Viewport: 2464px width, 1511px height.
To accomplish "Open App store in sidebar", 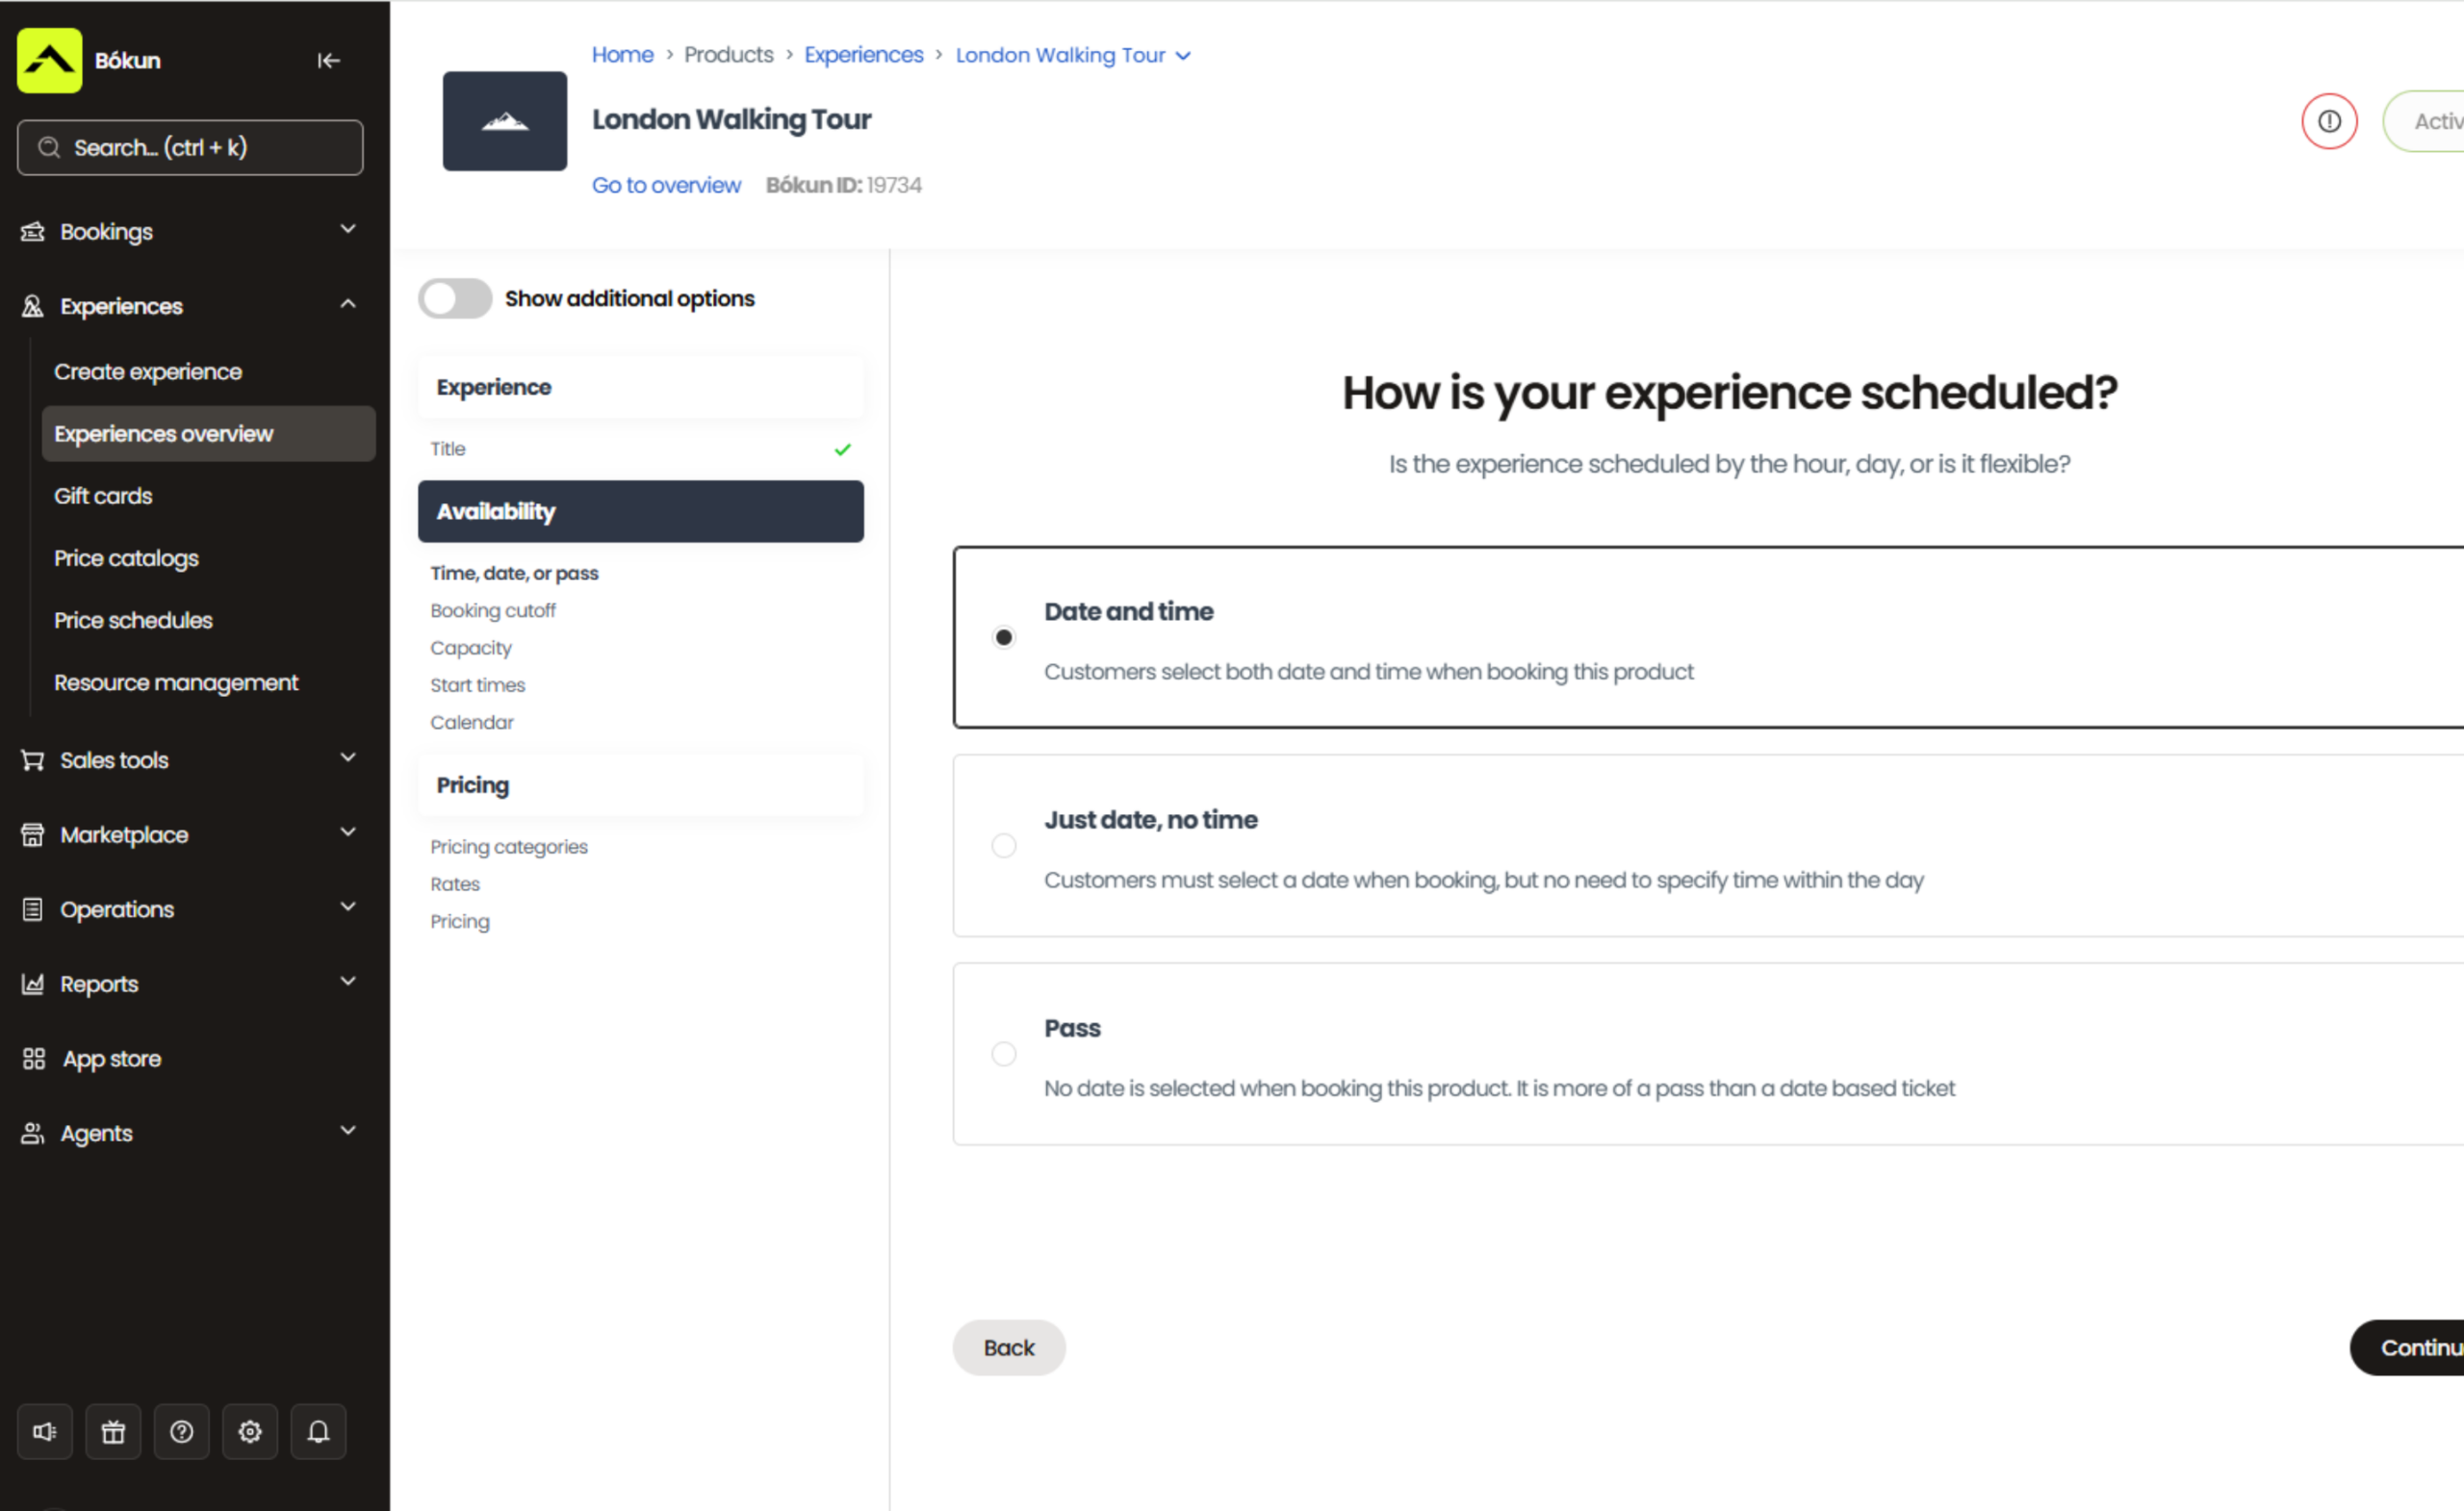I will coord(111,1058).
